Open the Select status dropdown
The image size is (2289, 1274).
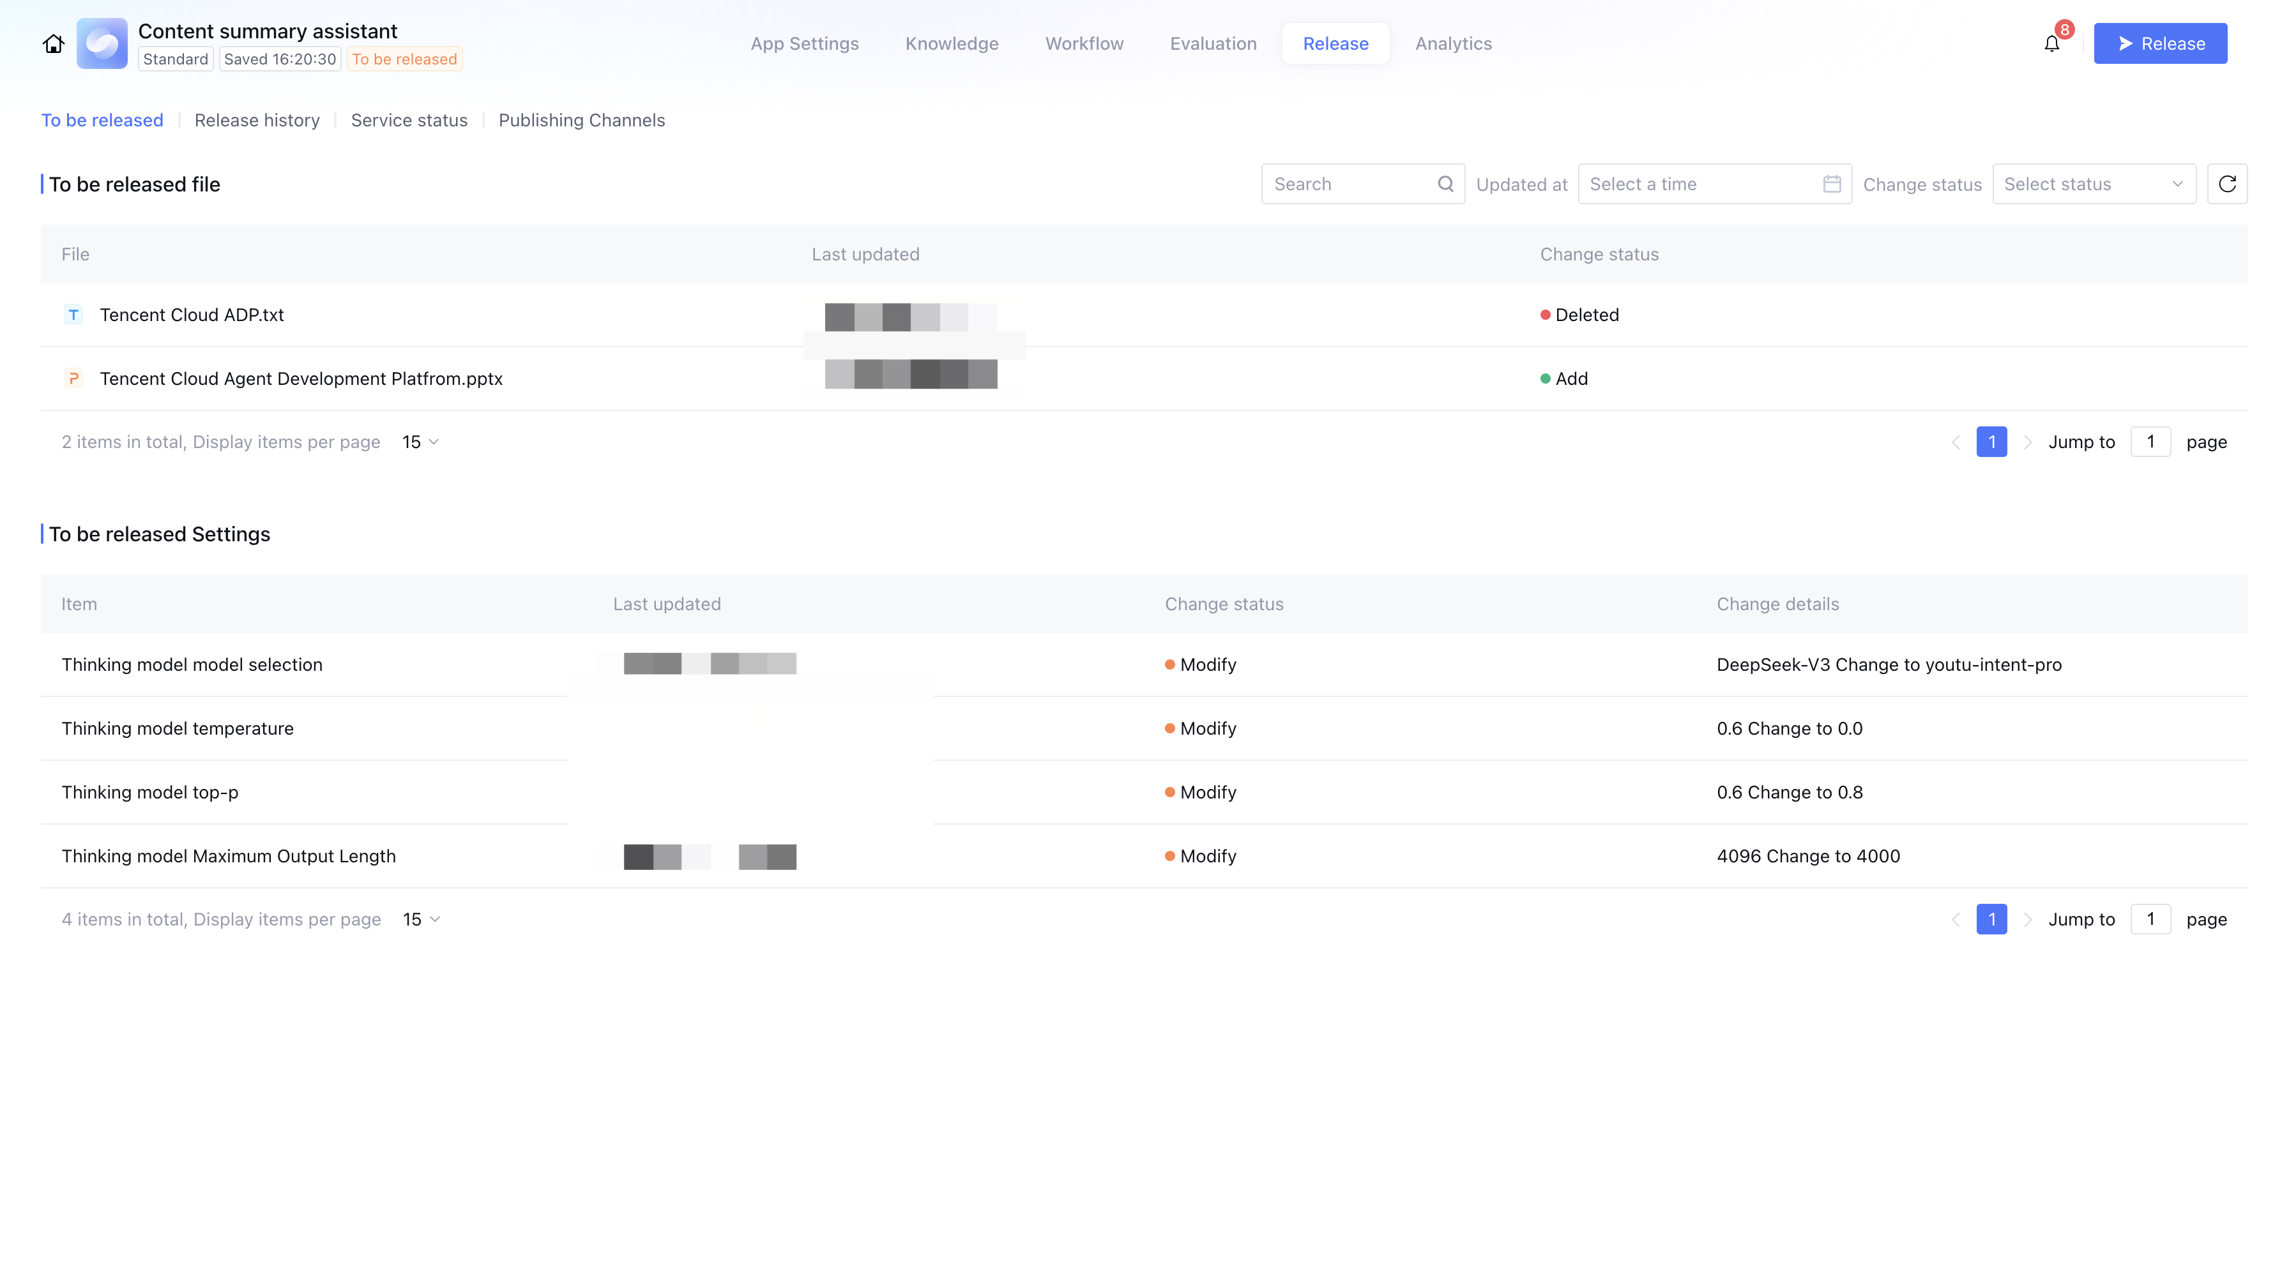(2094, 184)
